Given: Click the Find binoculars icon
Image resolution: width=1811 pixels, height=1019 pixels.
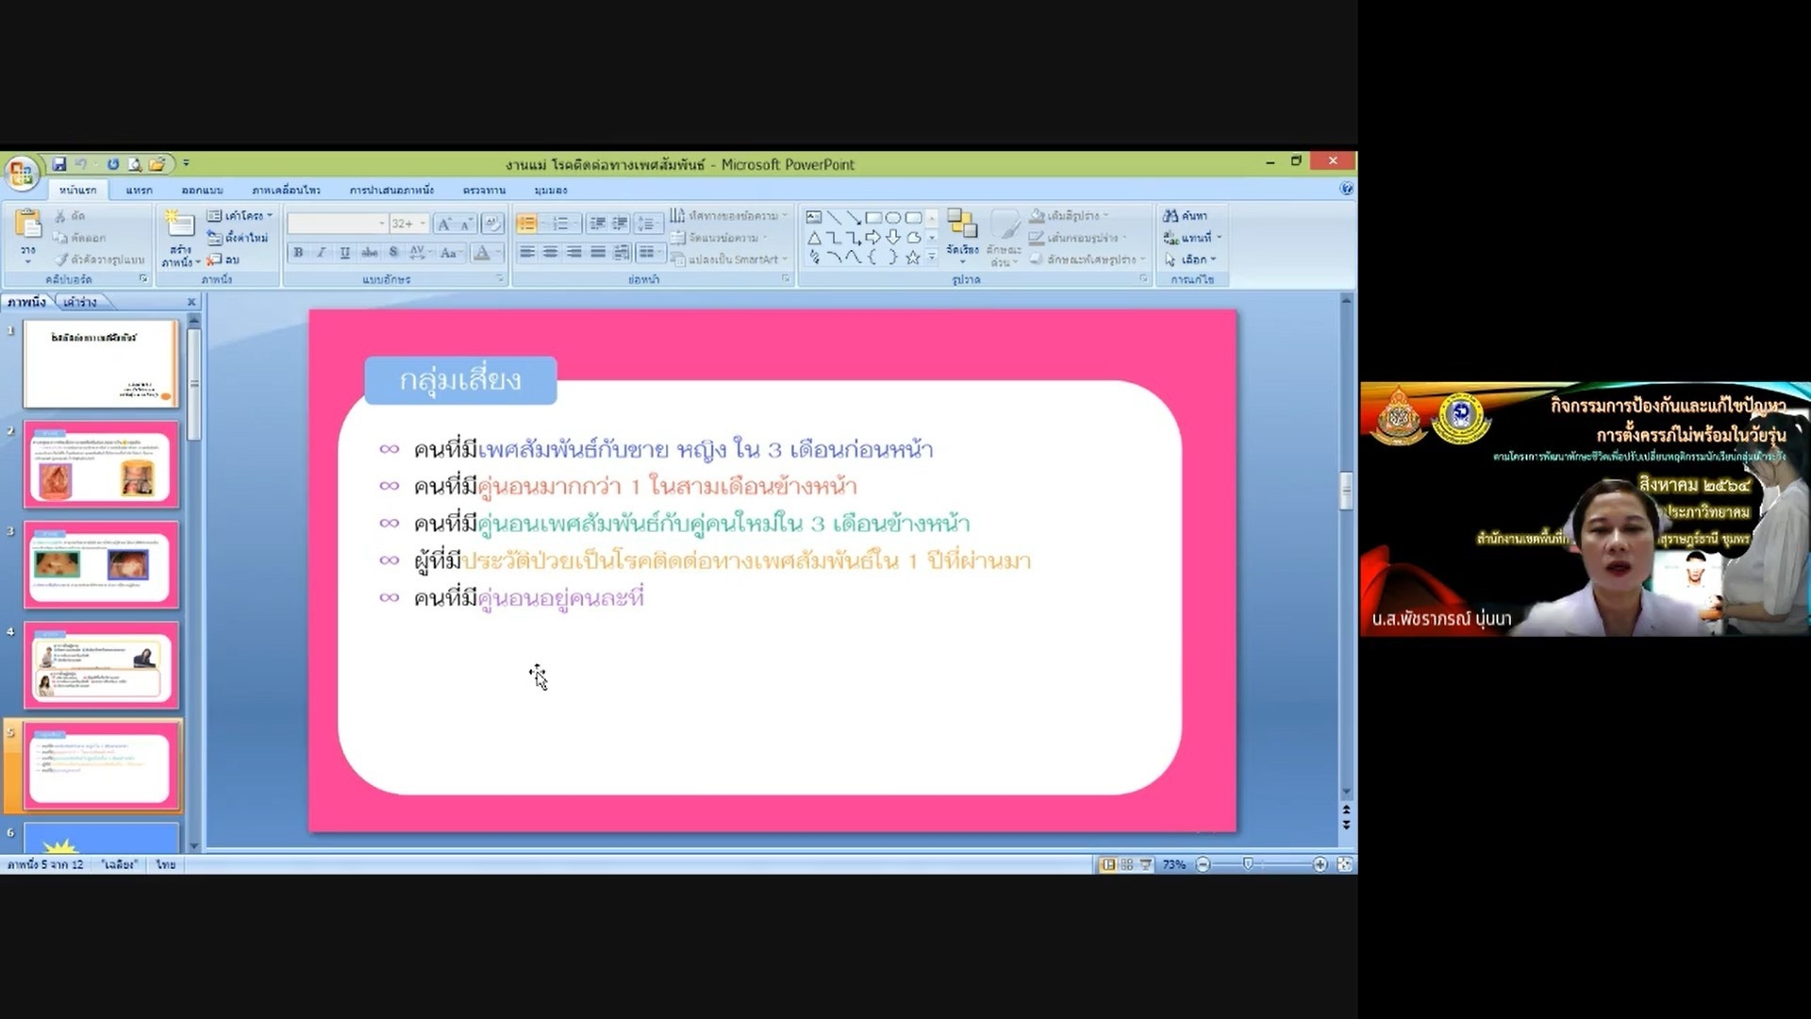Looking at the screenshot, I should [x=1171, y=216].
